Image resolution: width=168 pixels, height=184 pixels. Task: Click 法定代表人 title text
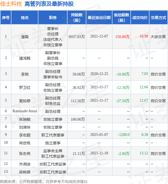click(53, 39)
